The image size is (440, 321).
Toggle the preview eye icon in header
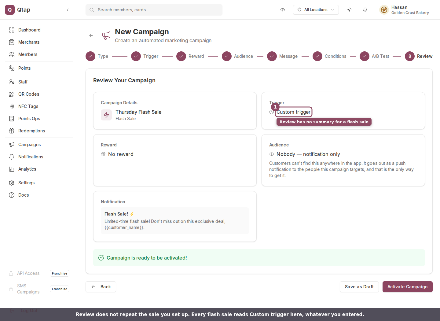[283, 10]
